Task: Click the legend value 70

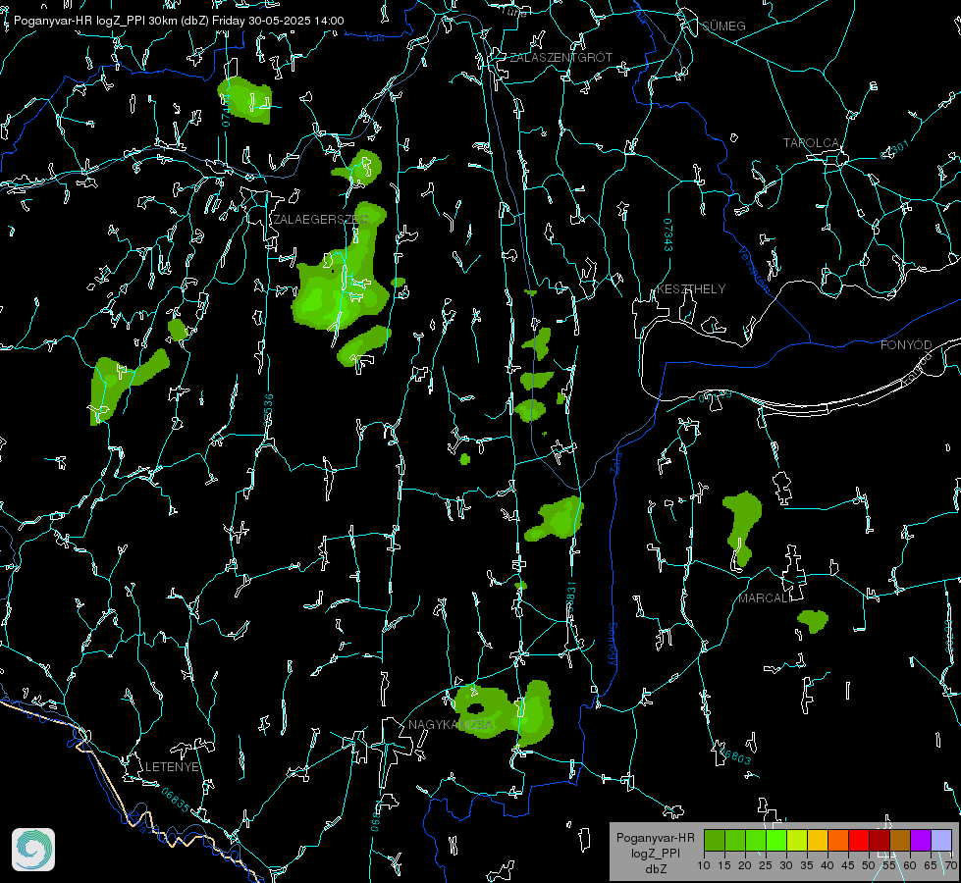Action: click(951, 866)
